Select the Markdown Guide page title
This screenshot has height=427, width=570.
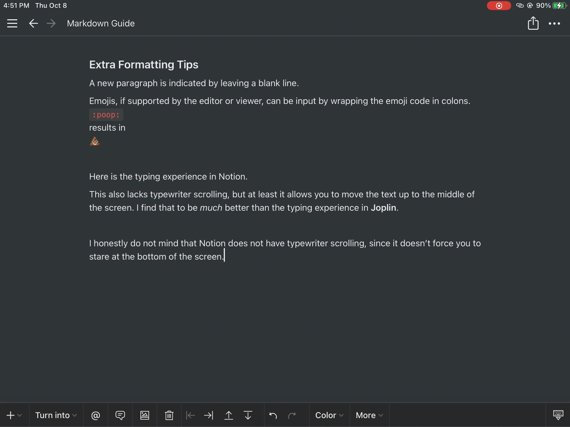tap(100, 23)
